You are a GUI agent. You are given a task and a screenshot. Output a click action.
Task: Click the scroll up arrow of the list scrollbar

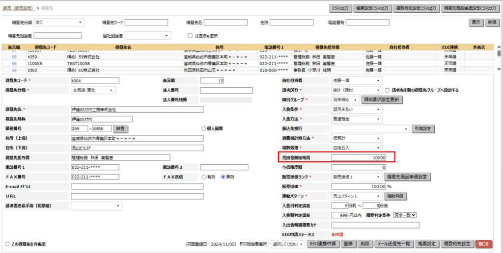(499, 47)
